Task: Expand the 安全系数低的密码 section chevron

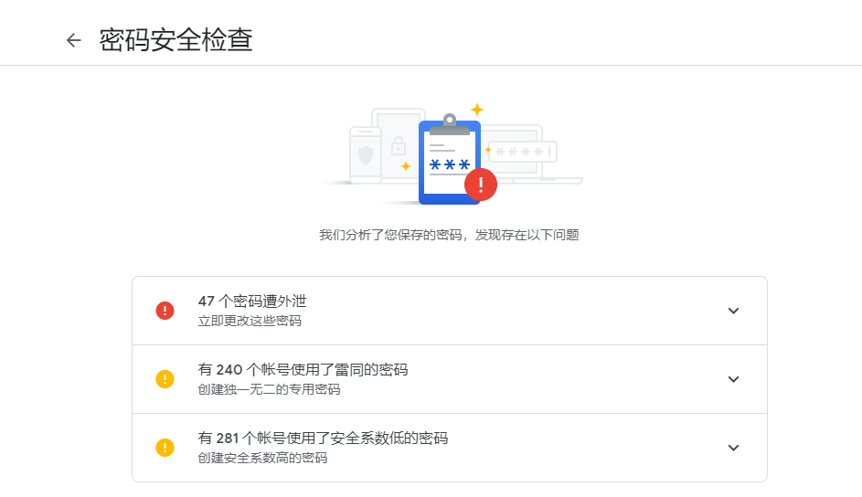Action: [733, 448]
